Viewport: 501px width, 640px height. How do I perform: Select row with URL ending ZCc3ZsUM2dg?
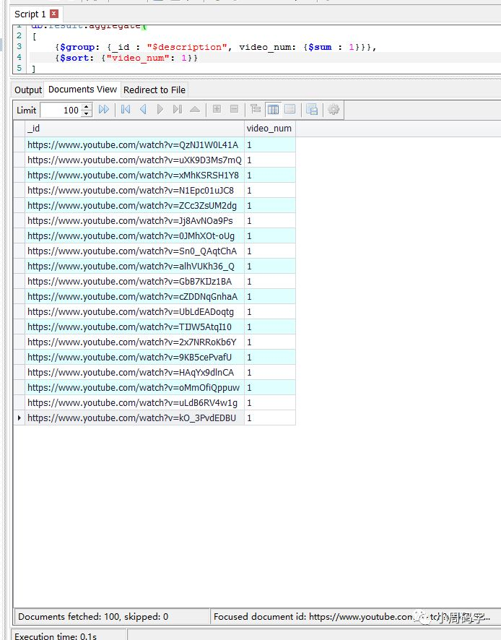(x=134, y=205)
